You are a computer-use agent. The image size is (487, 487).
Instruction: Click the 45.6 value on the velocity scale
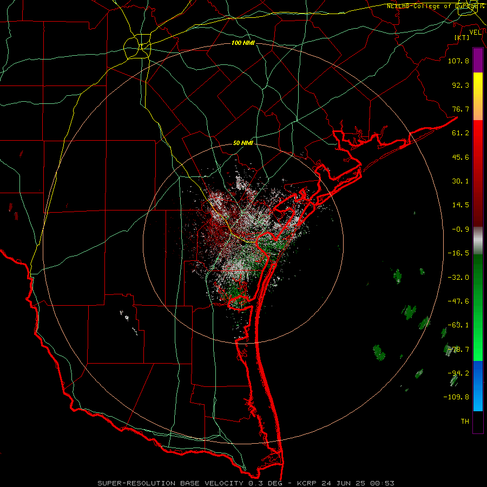click(460, 157)
